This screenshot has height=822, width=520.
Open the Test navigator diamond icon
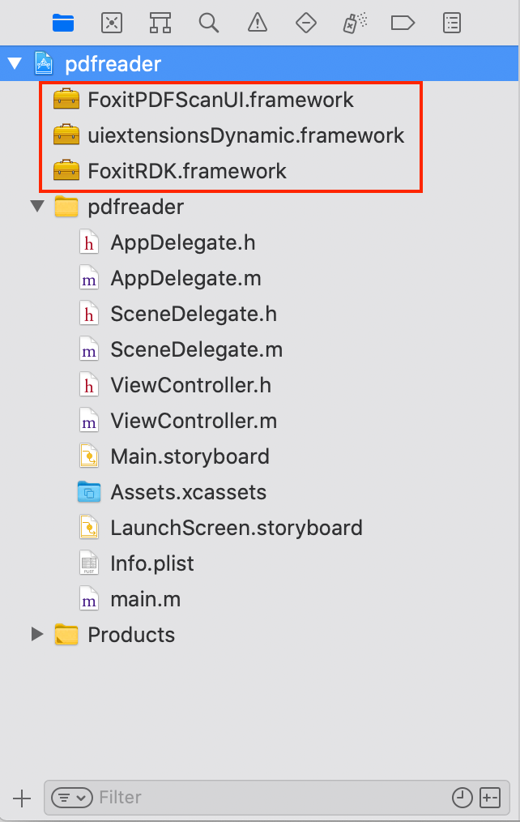[305, 23]
